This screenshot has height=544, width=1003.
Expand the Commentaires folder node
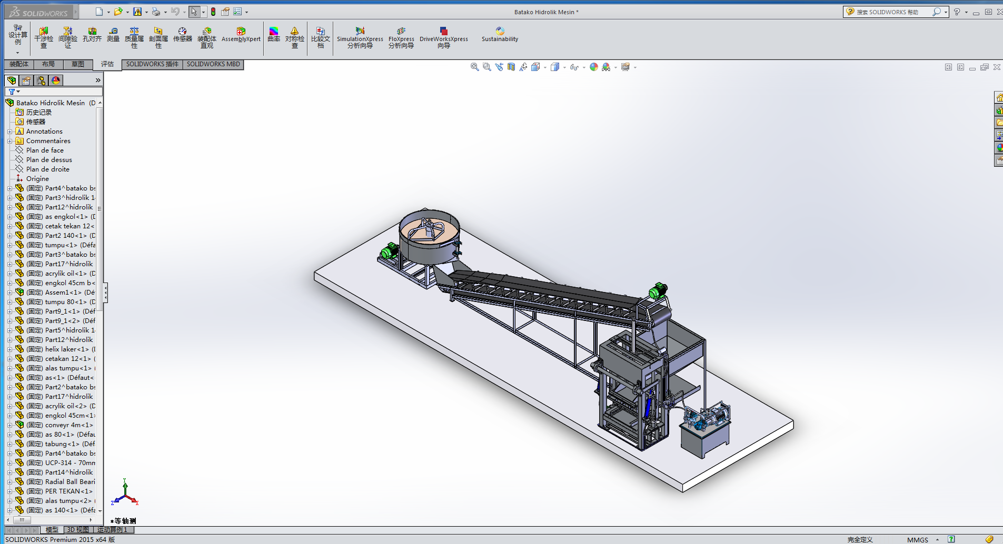(9, 141)
